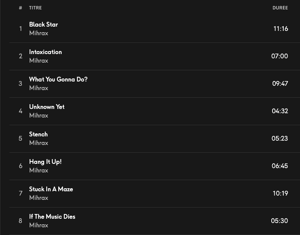The height and width of the screenshot is (235, 300).
Task: Click the If The Music Dies title
Action: click(x=52, y=217)
